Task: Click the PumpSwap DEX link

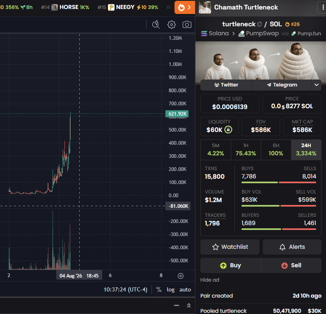Action: point(258,34)
